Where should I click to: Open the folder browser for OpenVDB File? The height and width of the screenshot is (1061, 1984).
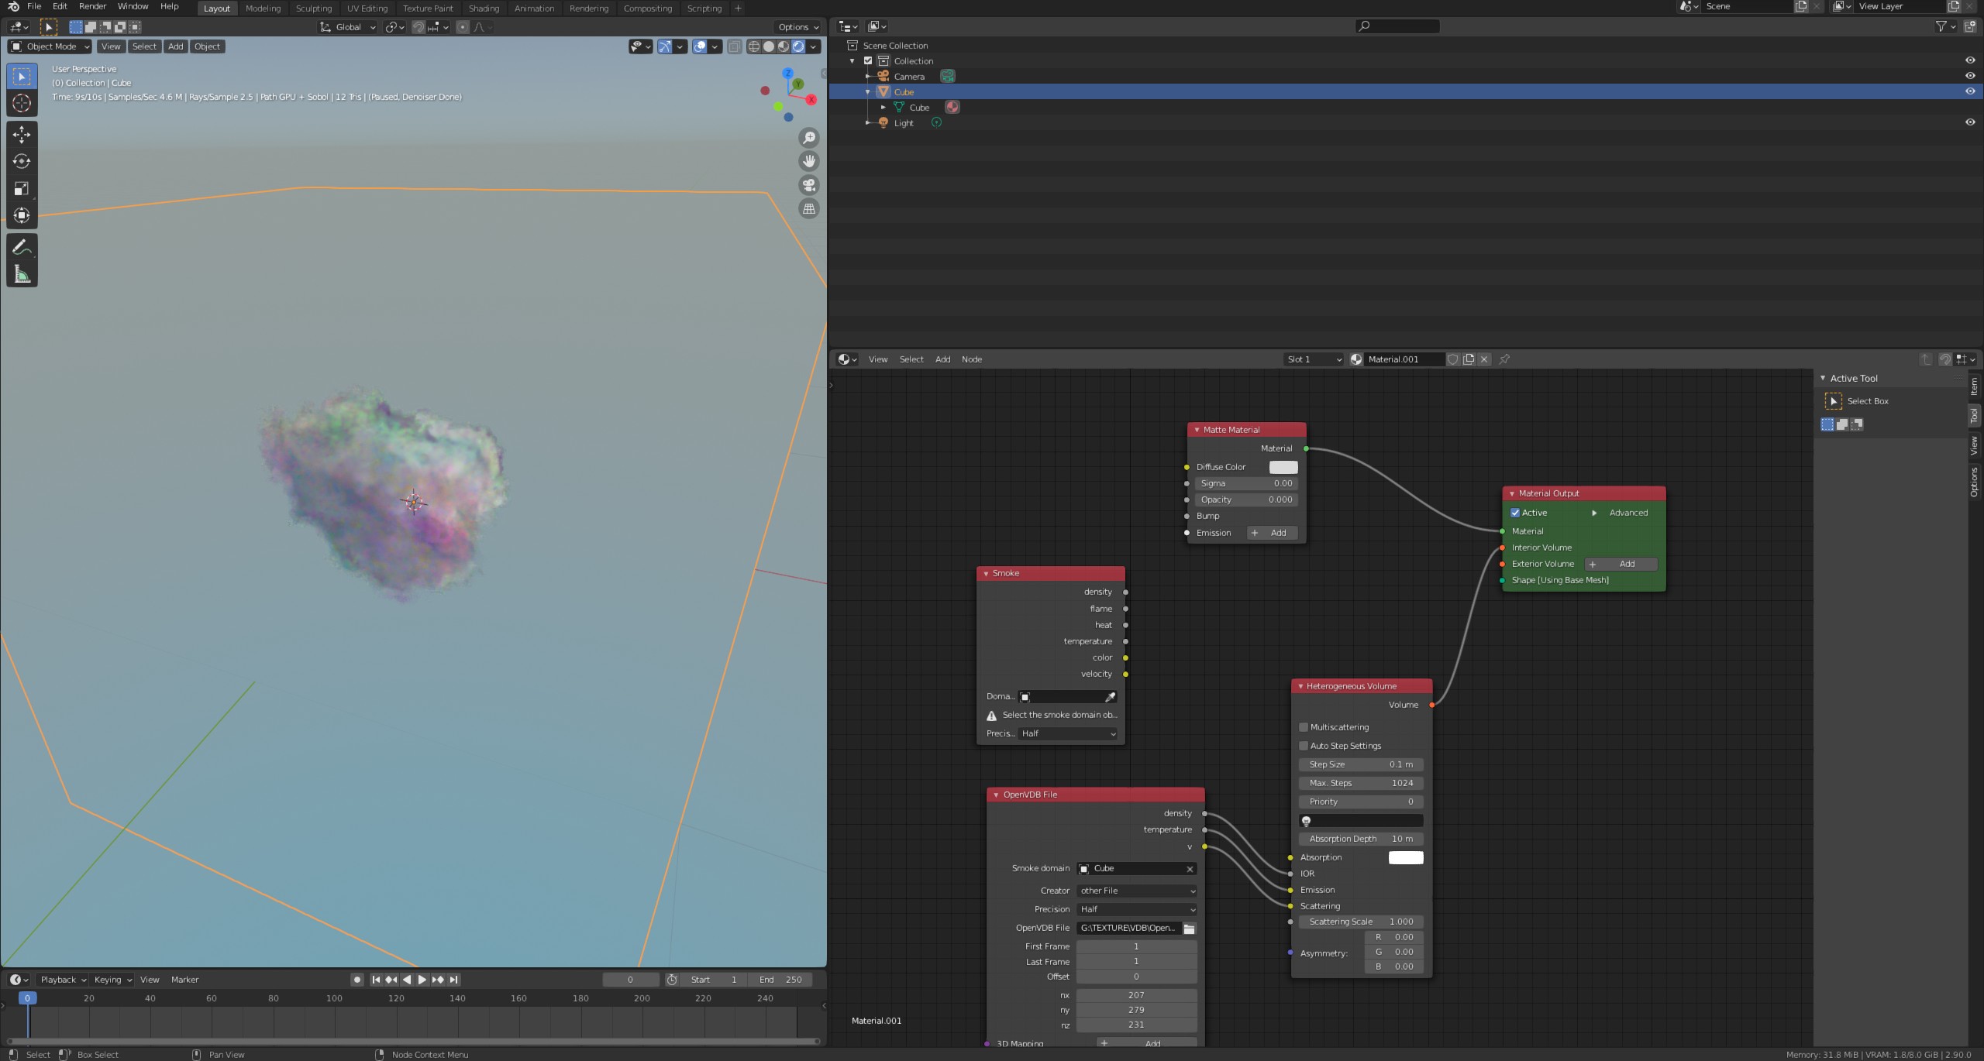pos(1189,928)
